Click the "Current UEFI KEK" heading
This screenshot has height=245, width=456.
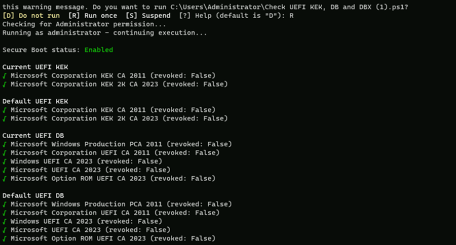click(35, 67)
